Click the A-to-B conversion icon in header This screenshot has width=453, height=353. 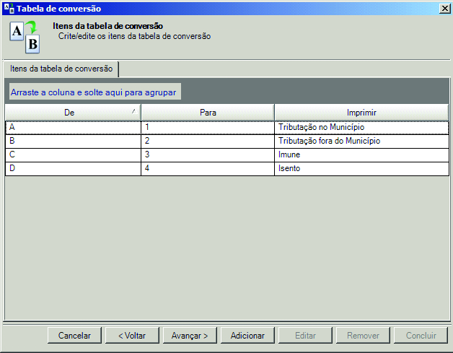coord(24,36)
